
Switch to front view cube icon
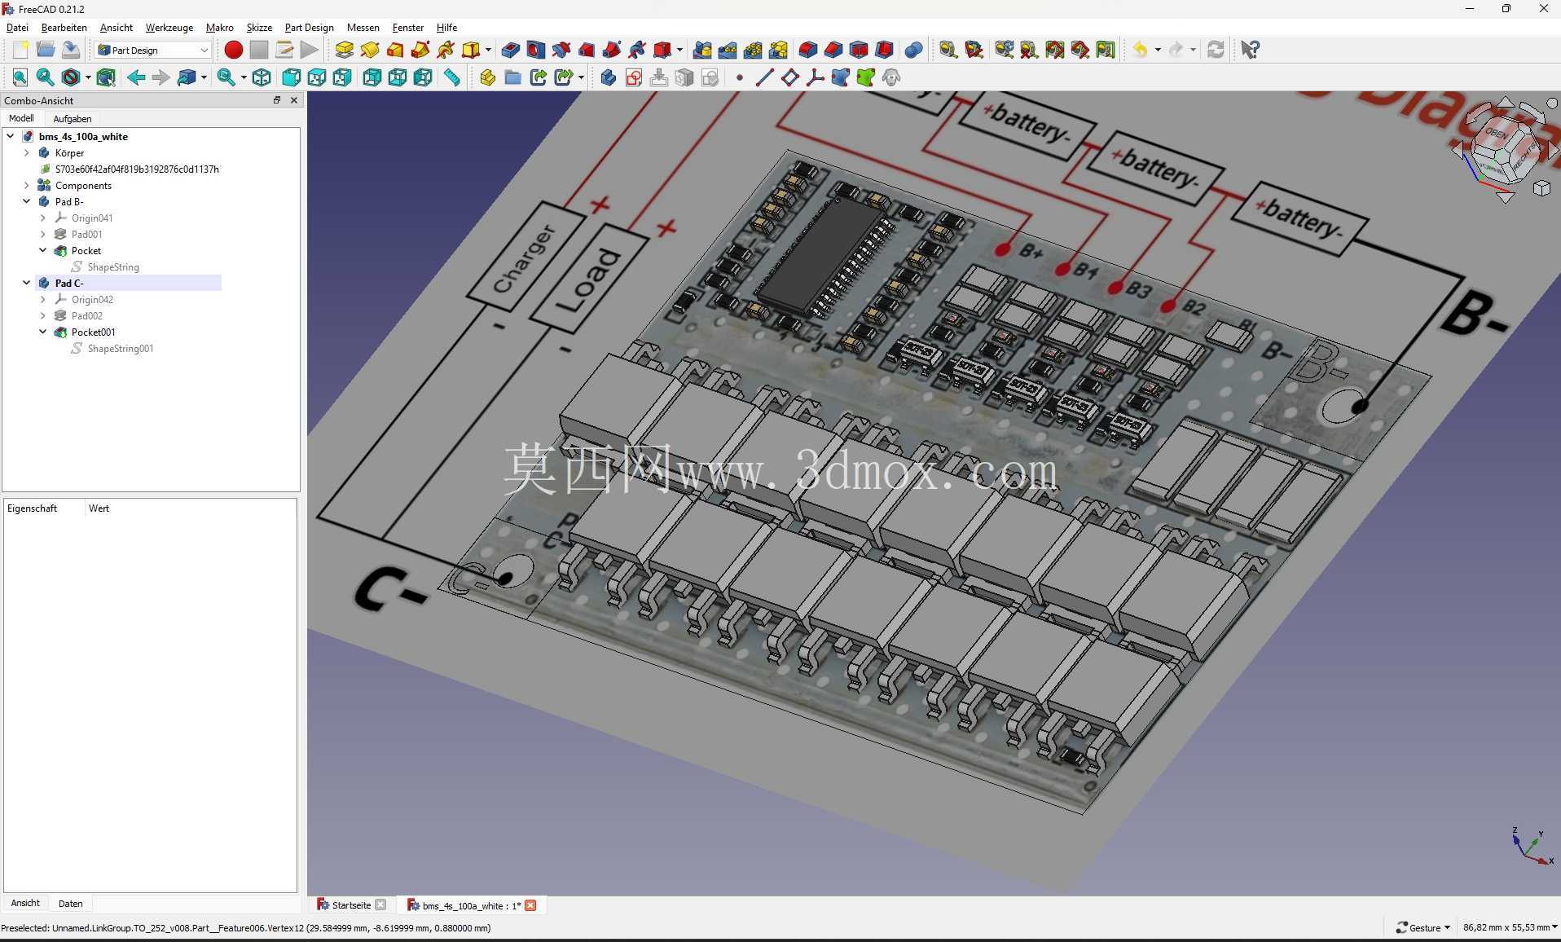(x=291, y=77)
